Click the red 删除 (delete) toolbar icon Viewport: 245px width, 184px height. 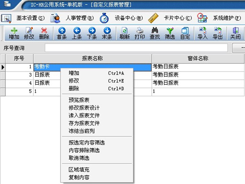tap(44, 34)
